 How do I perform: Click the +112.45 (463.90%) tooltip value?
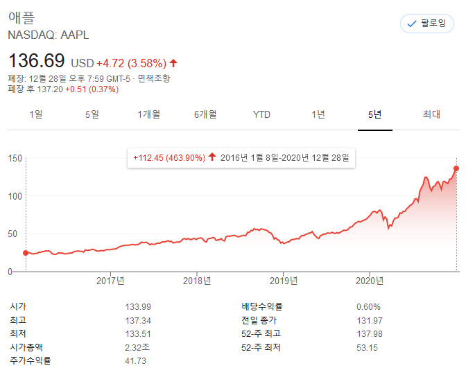point(169,157)
